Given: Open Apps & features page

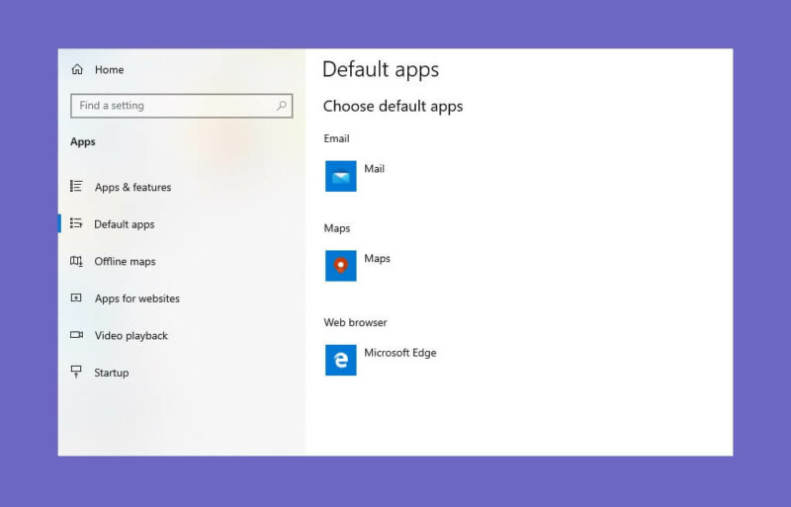Looking at the screenshot, I should pos(132,187).
